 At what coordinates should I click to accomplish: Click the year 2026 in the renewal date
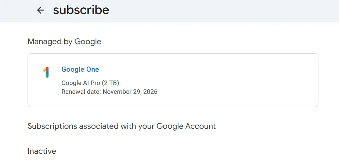150,92
